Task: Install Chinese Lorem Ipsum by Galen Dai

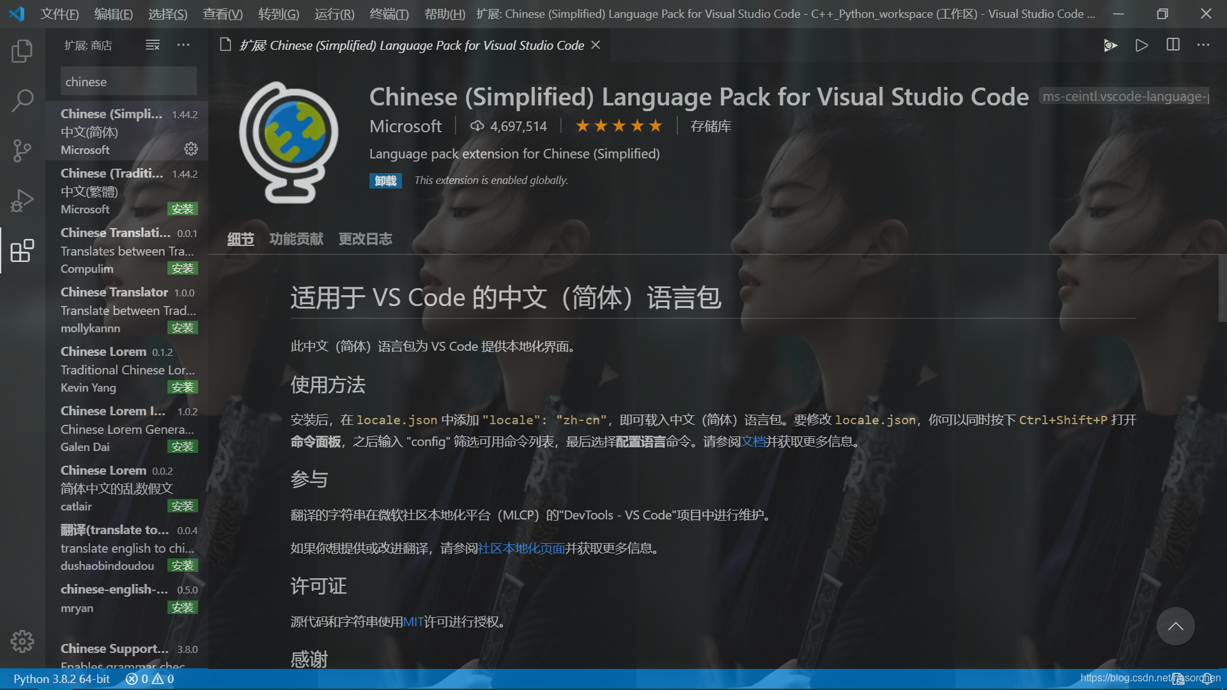Action: click(182, 447)
